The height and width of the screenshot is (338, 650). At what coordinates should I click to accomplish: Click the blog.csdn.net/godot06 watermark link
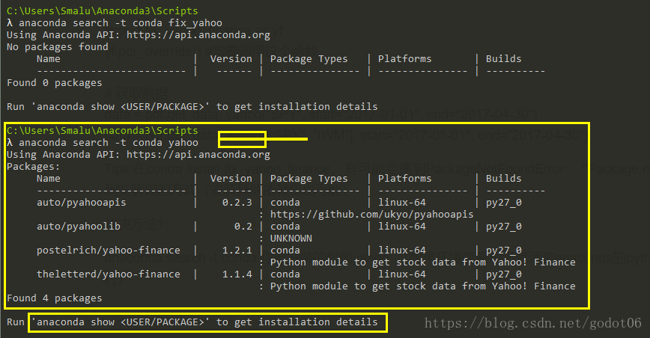pos(533,323)
